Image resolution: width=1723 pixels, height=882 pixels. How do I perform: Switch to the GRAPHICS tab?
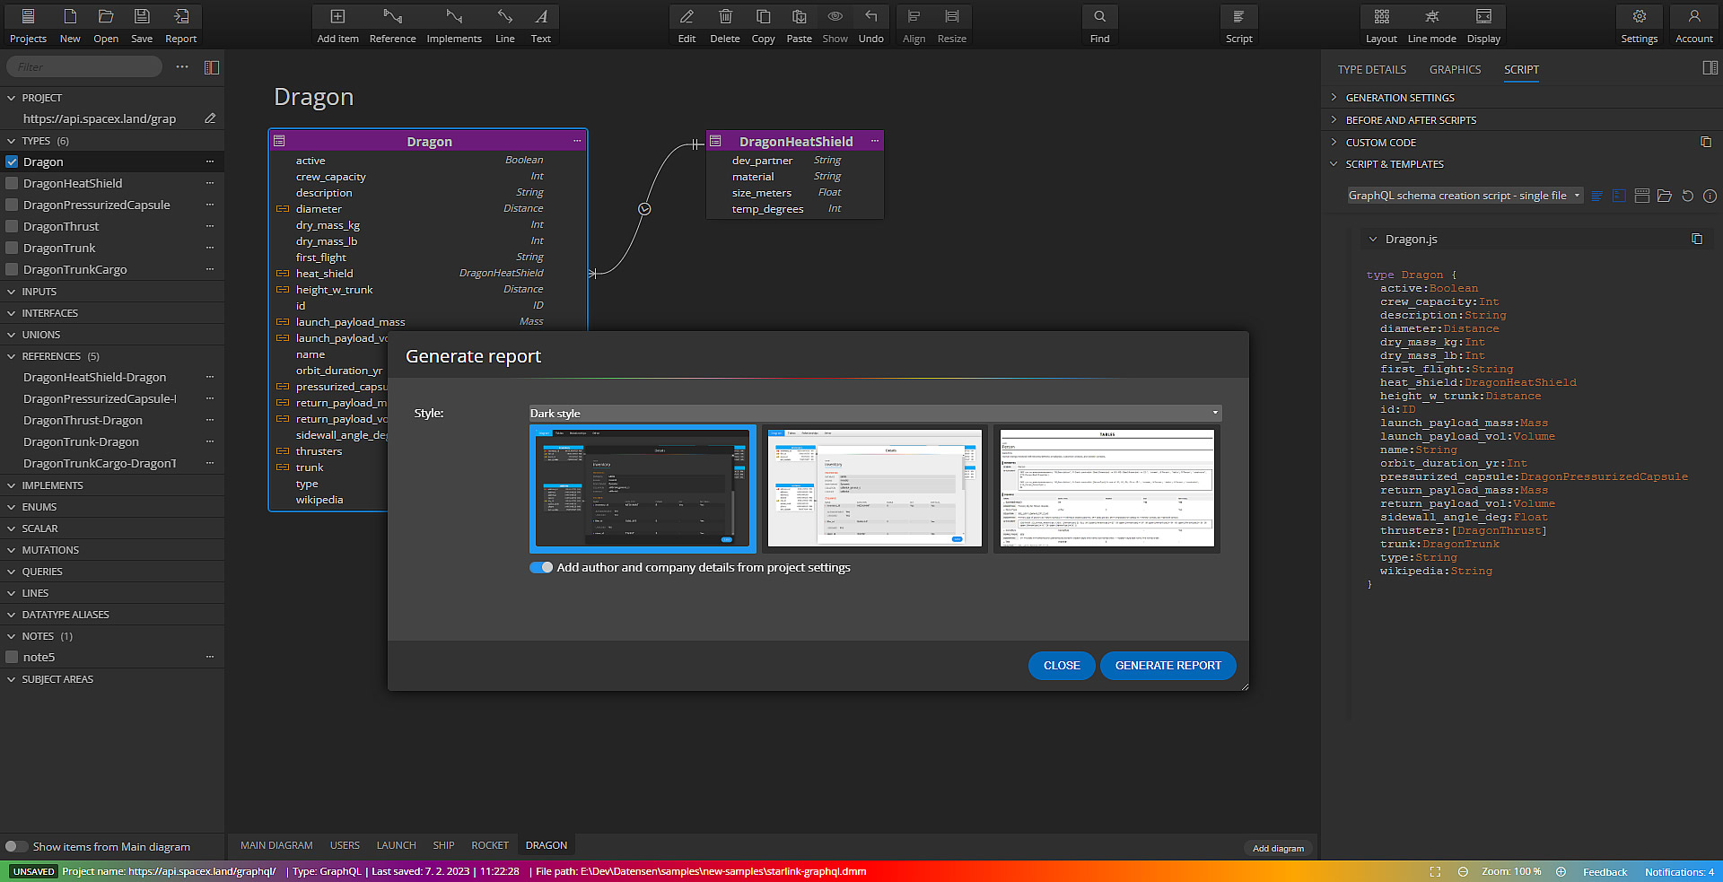[x=1455, y=69]
